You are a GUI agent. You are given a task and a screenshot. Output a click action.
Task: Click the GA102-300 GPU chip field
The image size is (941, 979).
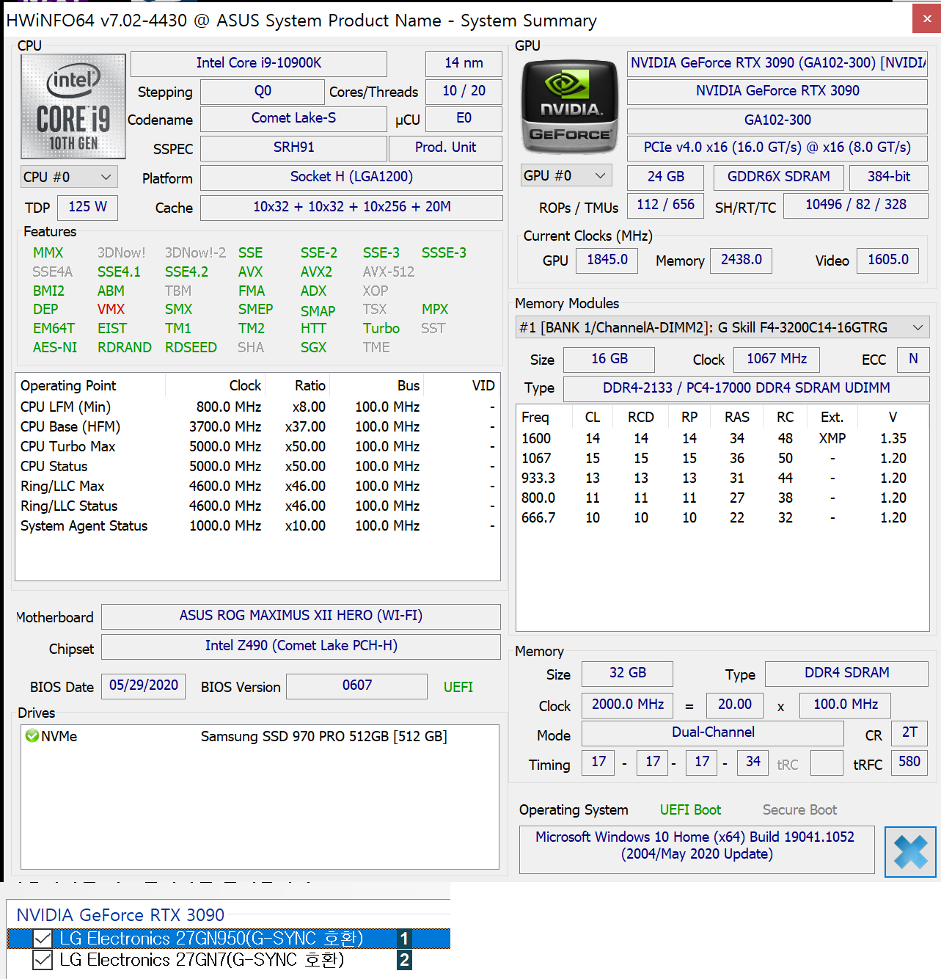point(777,120)
